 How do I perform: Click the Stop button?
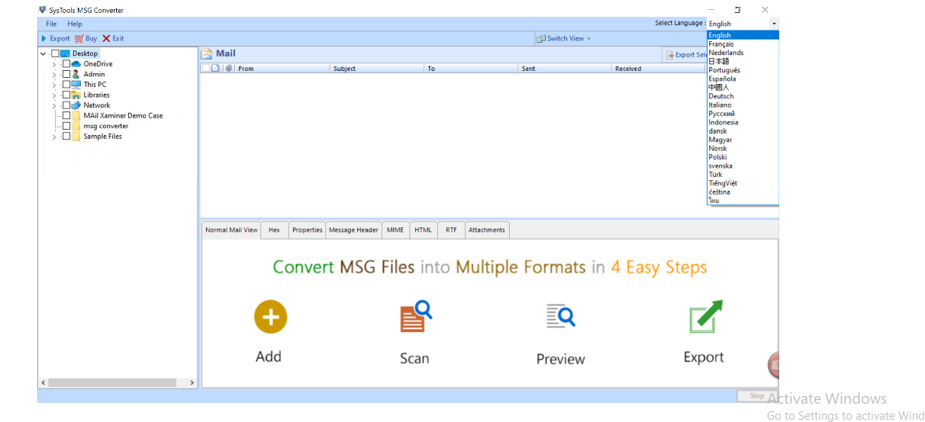pyautogui.click(x=756, y=396)
